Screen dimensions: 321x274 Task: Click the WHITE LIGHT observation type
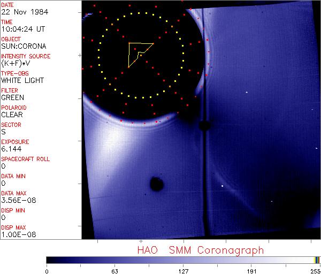[x=22, y=81]
